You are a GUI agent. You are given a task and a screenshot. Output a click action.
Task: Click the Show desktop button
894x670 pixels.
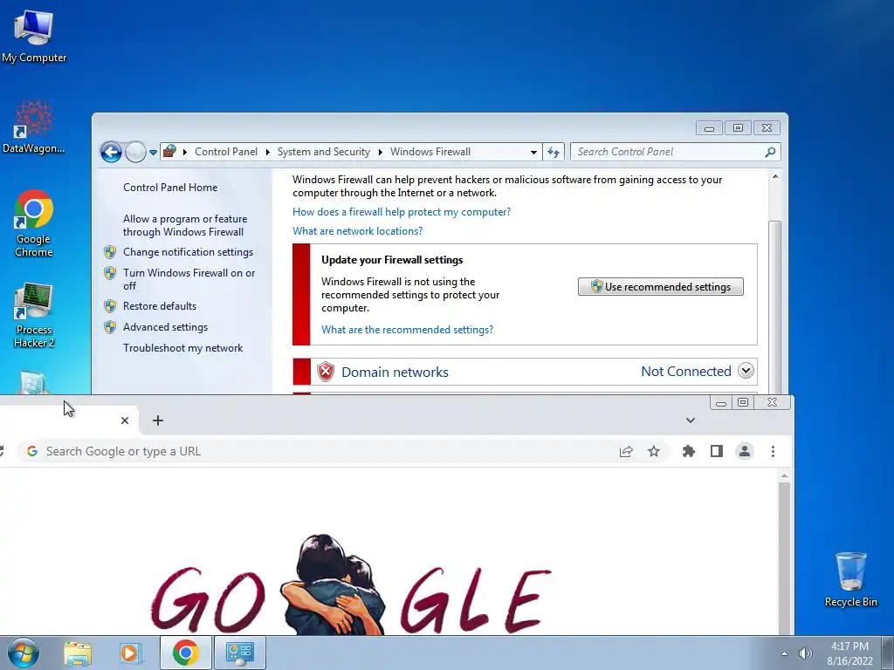click(888, 653)
